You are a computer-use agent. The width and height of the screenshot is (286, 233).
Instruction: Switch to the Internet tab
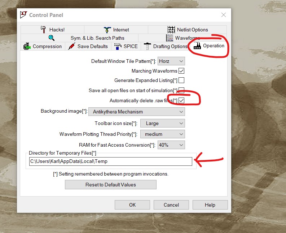(x=116, y=30)
